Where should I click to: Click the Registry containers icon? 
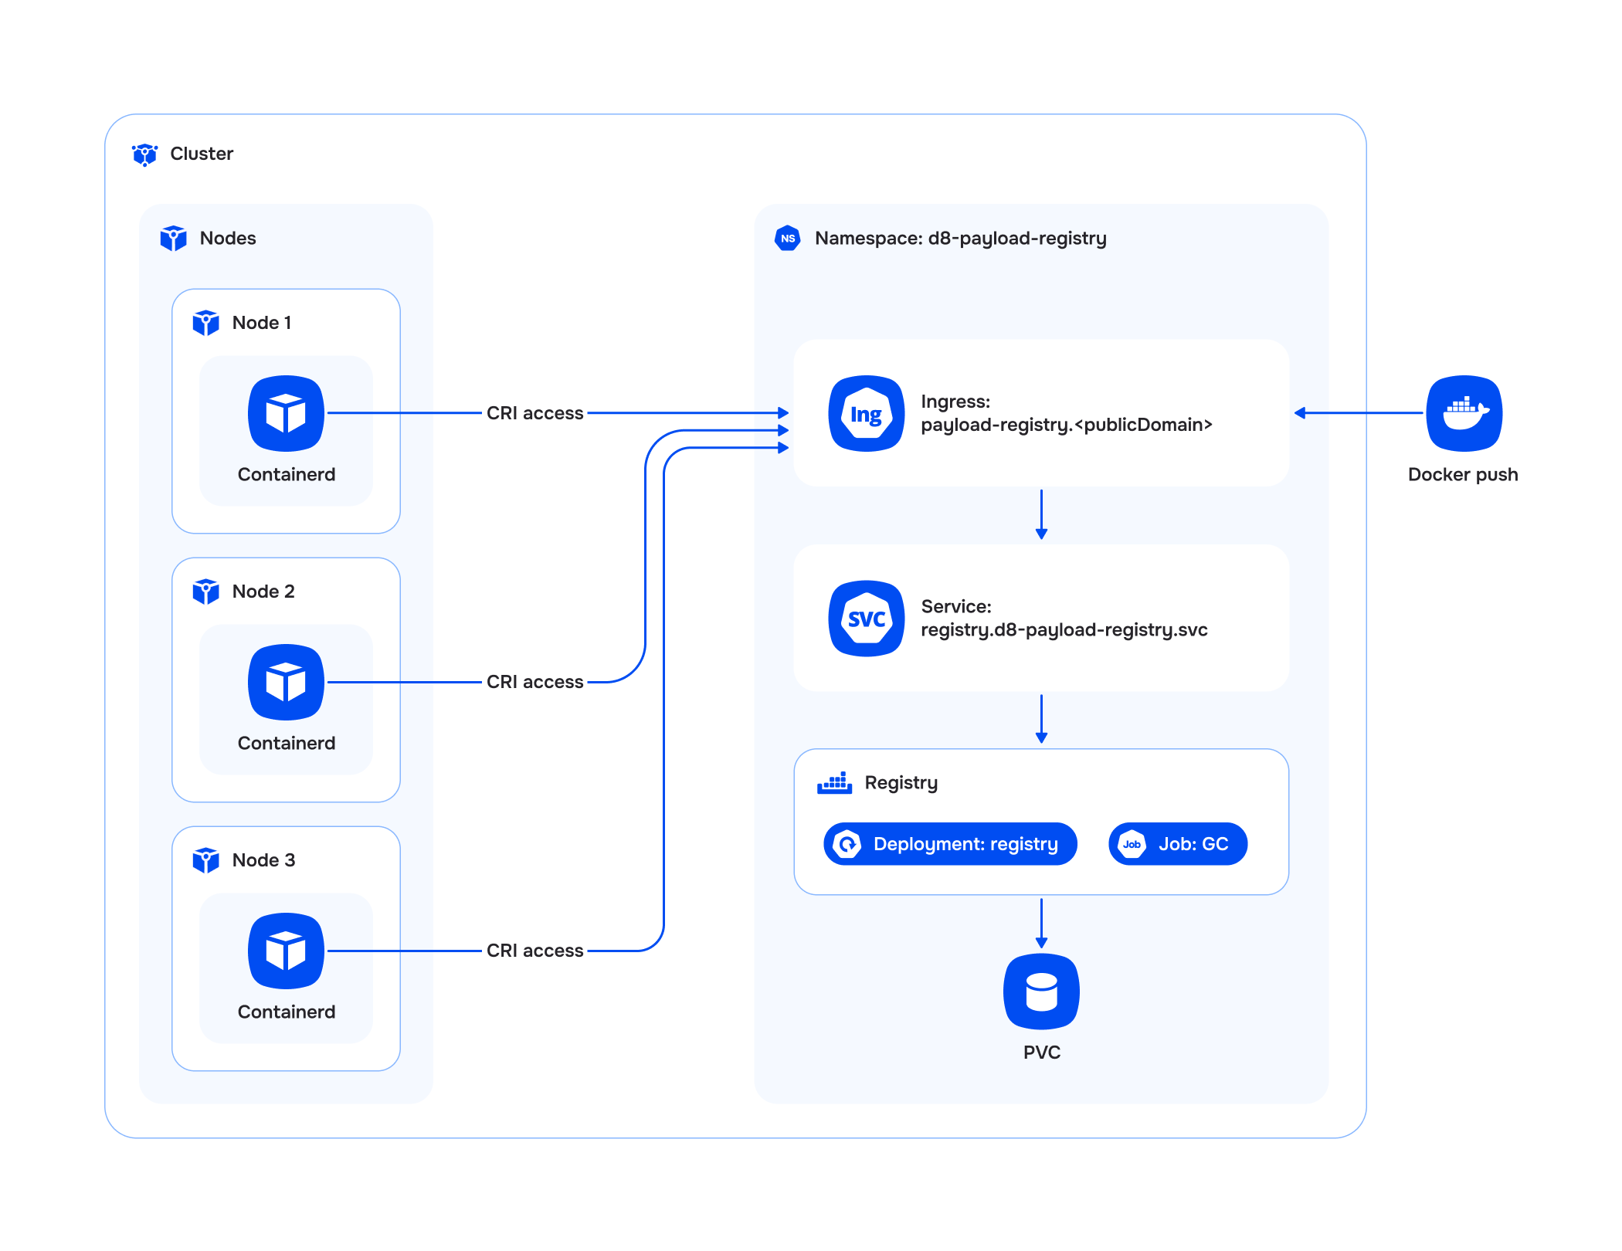click(834, 783)
